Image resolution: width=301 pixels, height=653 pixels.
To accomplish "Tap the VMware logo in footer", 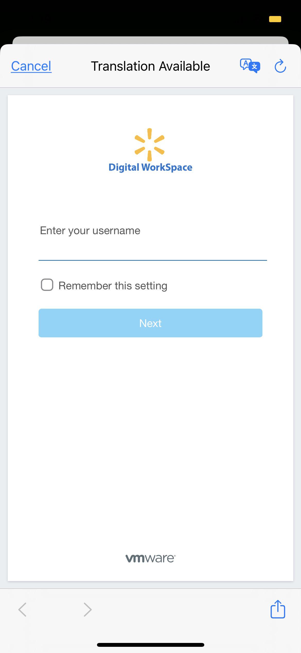I will click(150, 558).
